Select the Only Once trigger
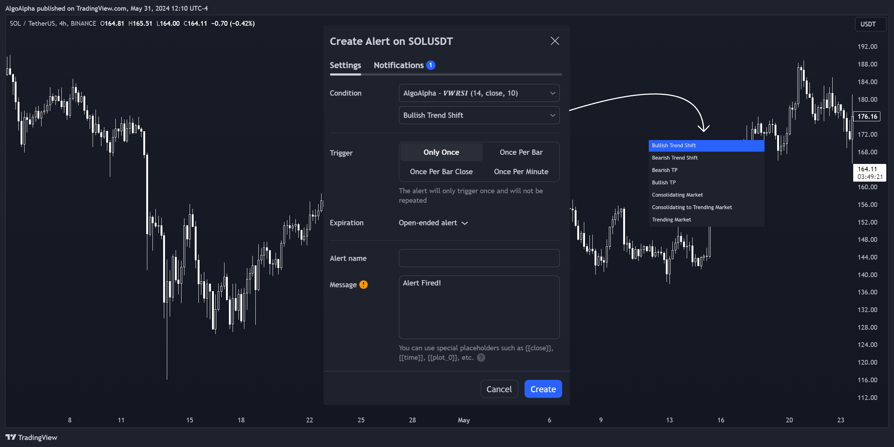Screen dimensions: 894x447 tap(441, 152)
